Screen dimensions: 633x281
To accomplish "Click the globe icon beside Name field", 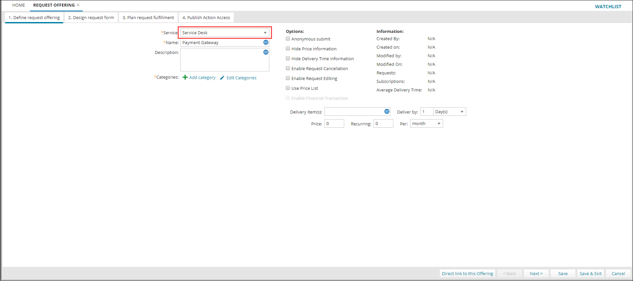I will (x=266, y=42).
